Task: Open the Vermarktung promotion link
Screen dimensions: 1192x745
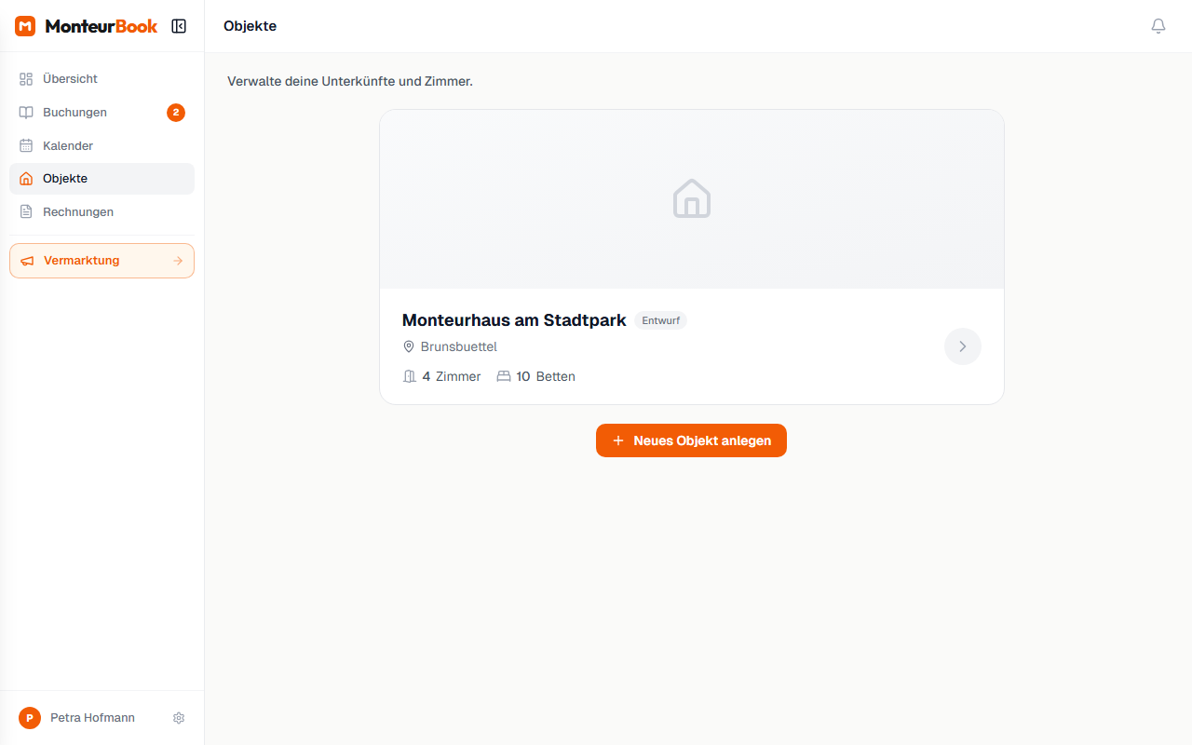Action: point(82,261)
